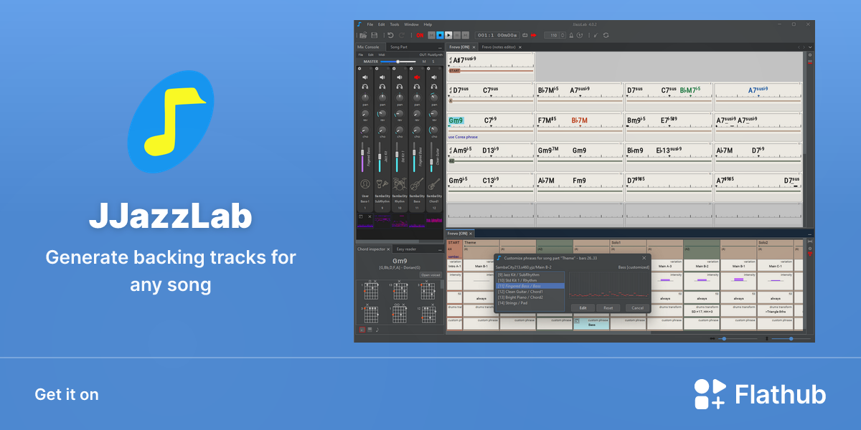
Task: Click the open song folder toolbar icon
Action: point(363,35)
